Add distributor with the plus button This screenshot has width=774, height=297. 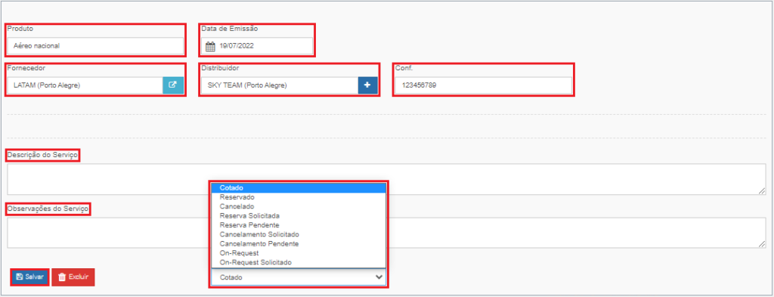(367, 85)
